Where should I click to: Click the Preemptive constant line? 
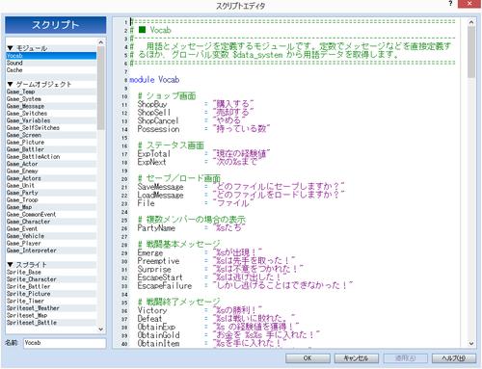click(x=216, y=261)
